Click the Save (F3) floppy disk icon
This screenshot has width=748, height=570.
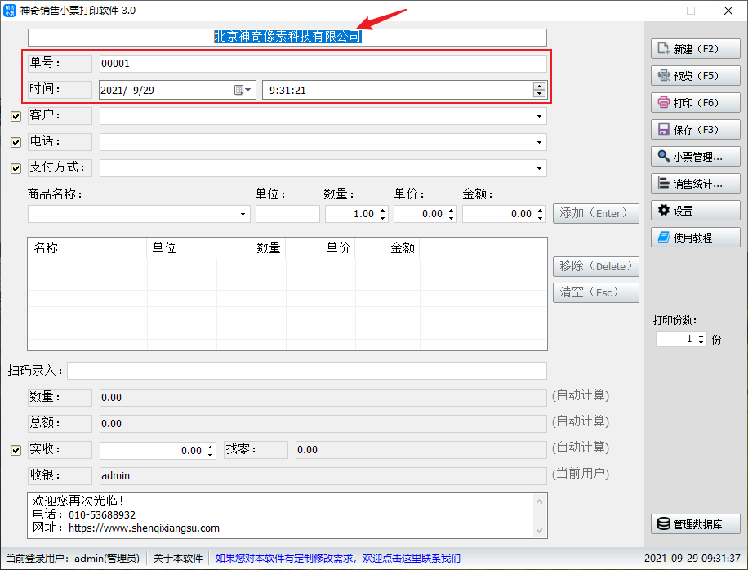664,129
